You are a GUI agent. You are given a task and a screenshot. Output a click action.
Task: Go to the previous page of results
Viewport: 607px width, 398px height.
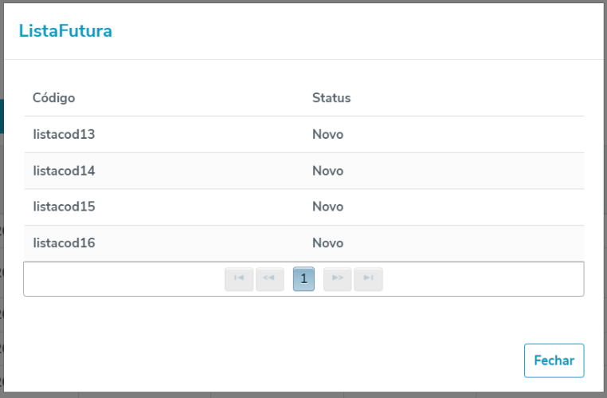pos(269,278)
